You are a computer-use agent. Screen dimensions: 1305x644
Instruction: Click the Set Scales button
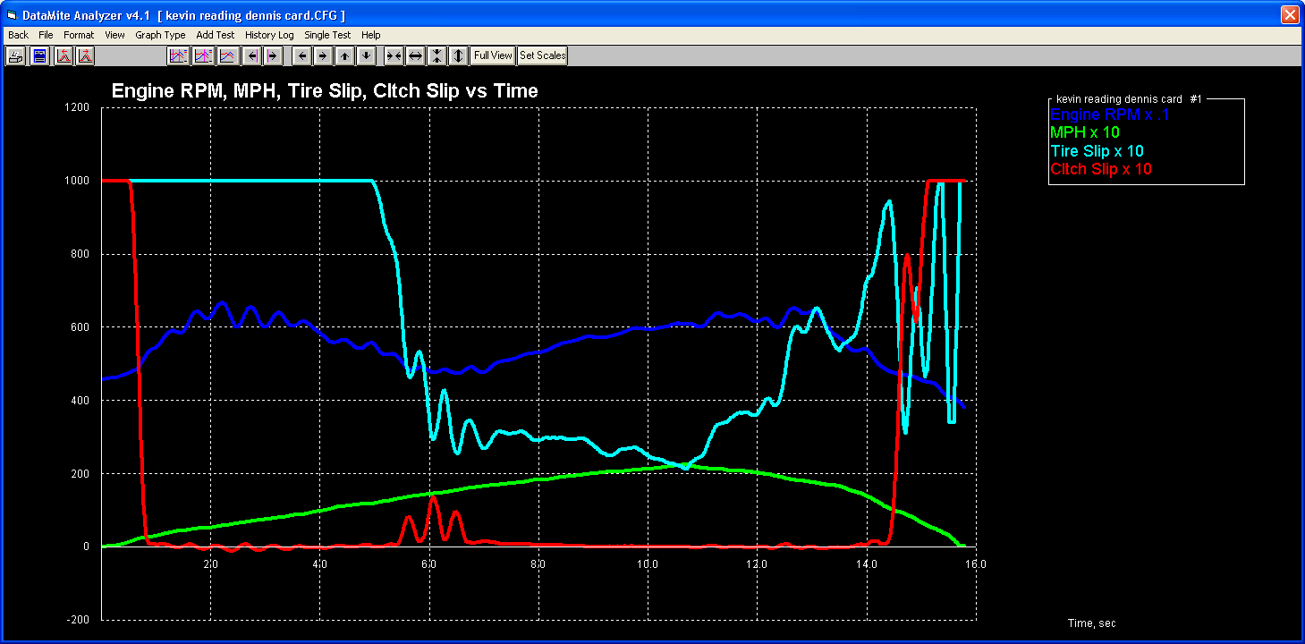coord(543,55)
